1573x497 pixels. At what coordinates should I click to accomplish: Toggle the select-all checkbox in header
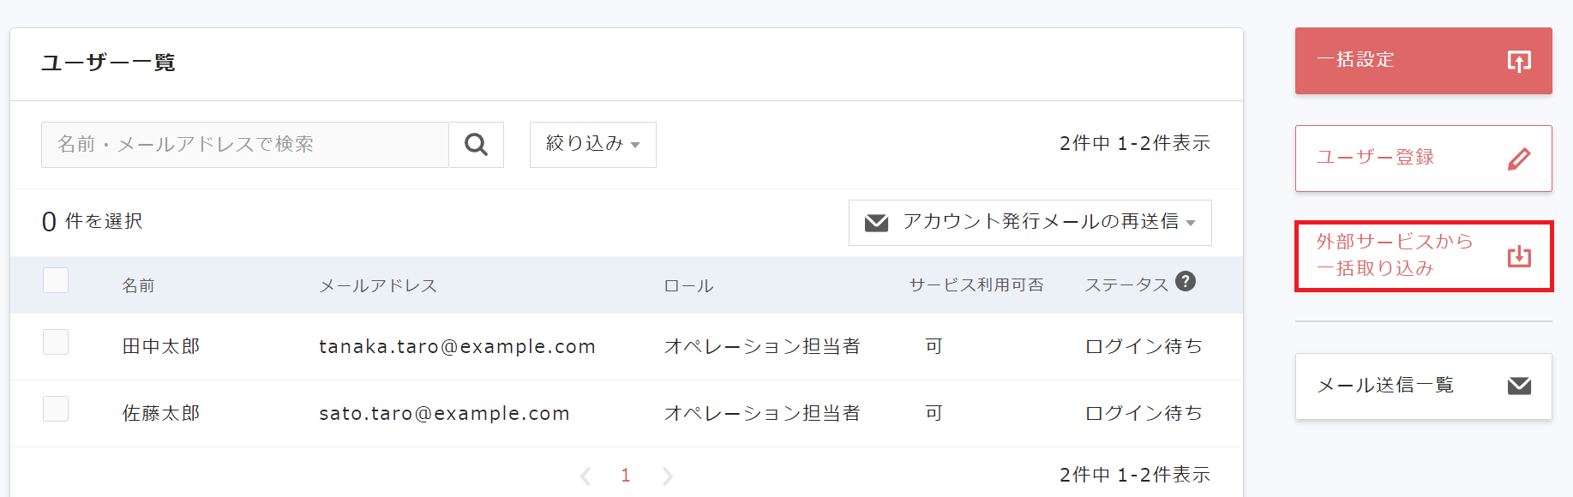(x=56, y=280)
